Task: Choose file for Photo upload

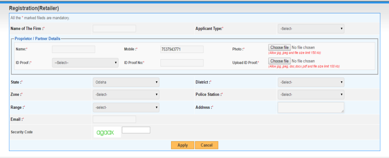Action: [x=279, y=48]
